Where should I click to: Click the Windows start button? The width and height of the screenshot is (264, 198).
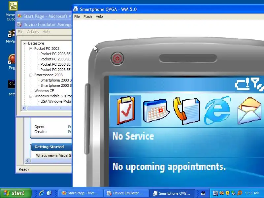coord(16,193)
